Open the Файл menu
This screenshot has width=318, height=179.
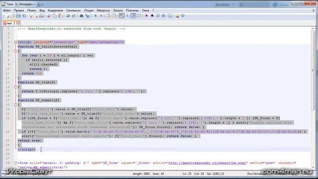(x=7, y=10)
